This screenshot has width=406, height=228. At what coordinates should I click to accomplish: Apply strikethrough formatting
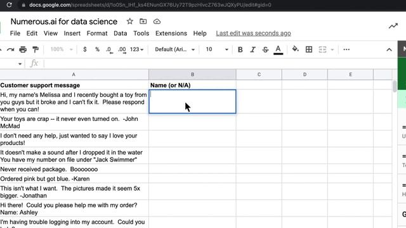(265, 49)
